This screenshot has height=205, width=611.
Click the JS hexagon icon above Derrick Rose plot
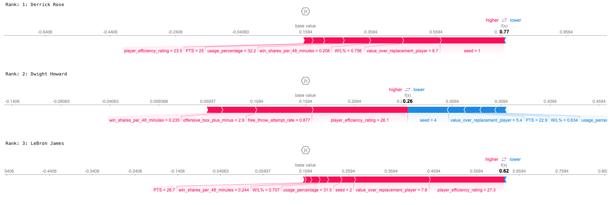tap(305, 11)
